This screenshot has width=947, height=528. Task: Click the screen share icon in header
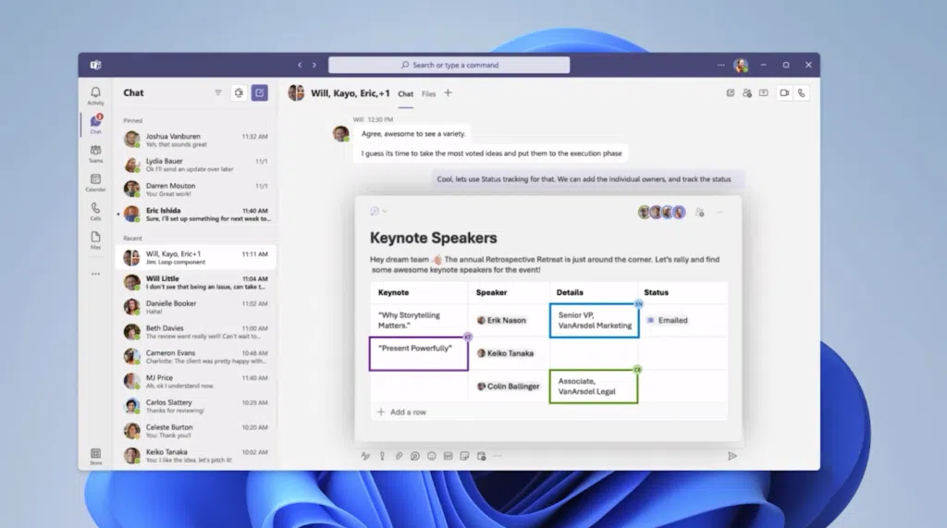pos(763,93)
